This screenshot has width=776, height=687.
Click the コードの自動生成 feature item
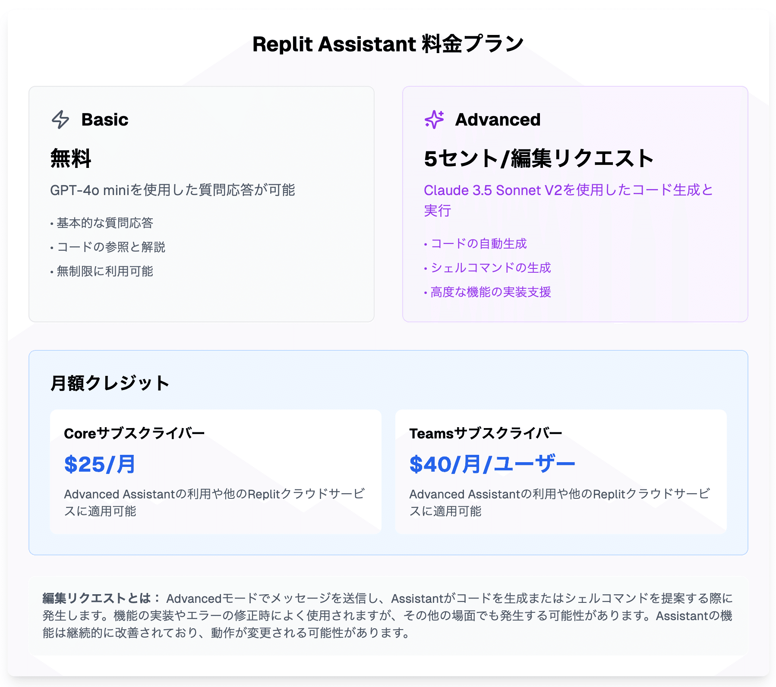click(x=478, y=243)
